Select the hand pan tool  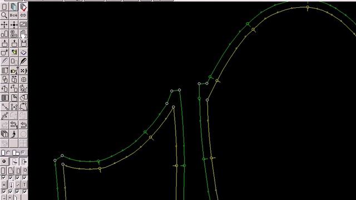tap(23, 34)
